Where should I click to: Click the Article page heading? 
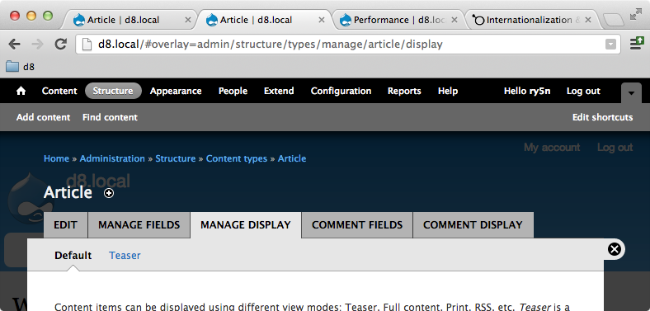pyautogui.click(x=68, y=192)
